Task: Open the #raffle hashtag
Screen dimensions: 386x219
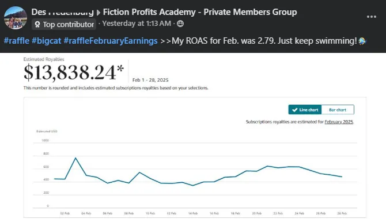Action: 17,40
